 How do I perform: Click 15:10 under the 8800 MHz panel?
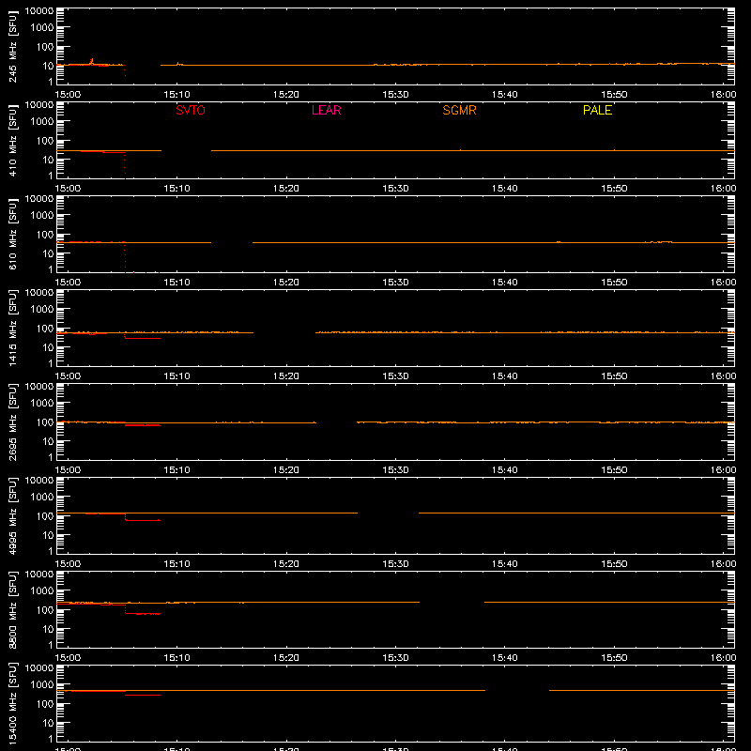[x=177, y=658]
